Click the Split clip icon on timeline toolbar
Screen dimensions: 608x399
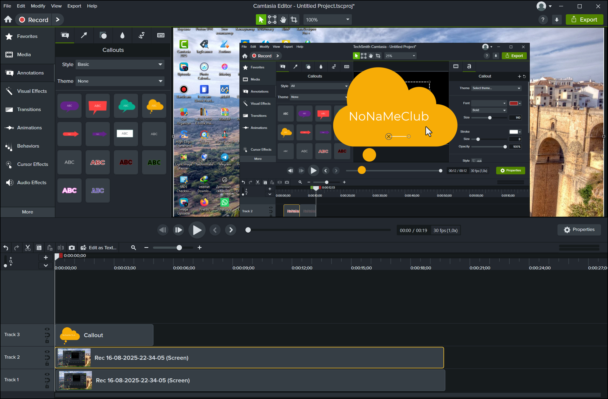coord(61,248)
